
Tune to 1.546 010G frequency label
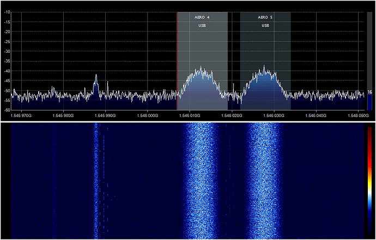(x=190, y=115)
